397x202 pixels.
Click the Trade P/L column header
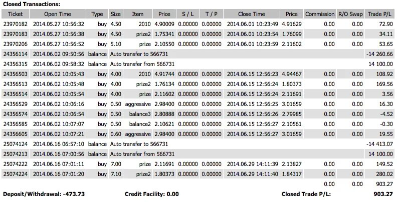379,14
